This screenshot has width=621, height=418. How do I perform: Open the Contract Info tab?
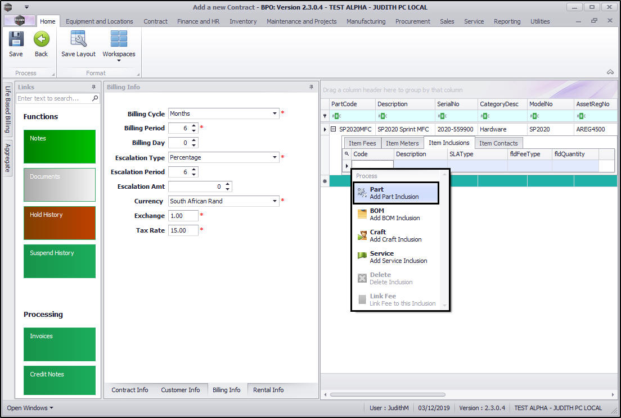[129, 390]
